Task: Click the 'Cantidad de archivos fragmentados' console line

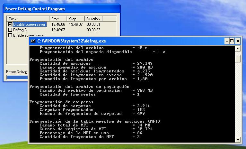Action: coord(95,71)
